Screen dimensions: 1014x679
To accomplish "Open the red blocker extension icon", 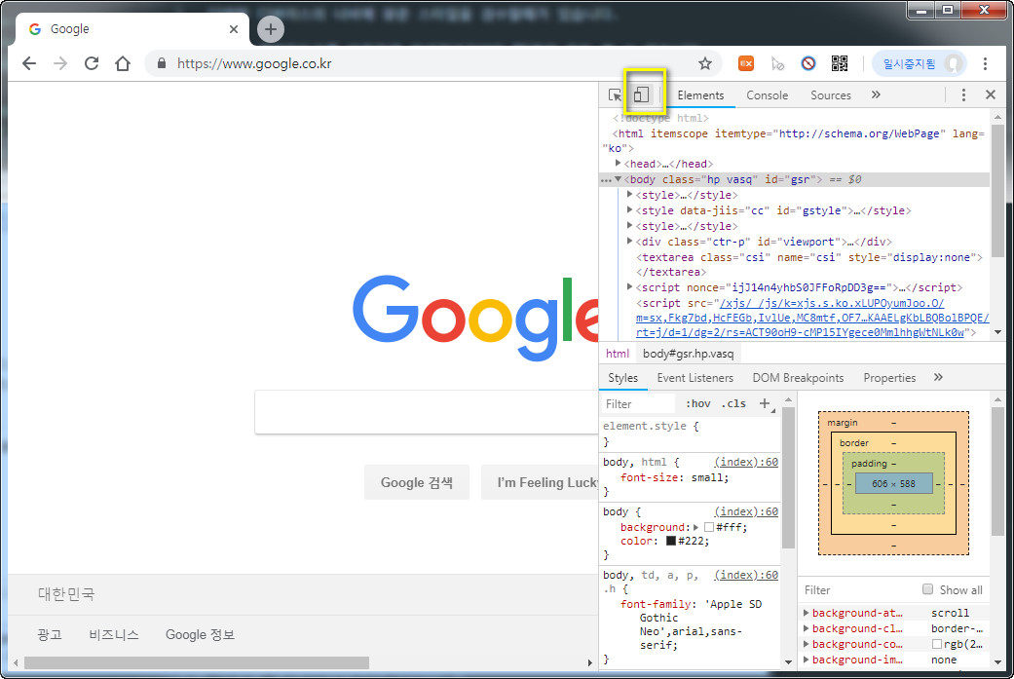I will [808, 63].
